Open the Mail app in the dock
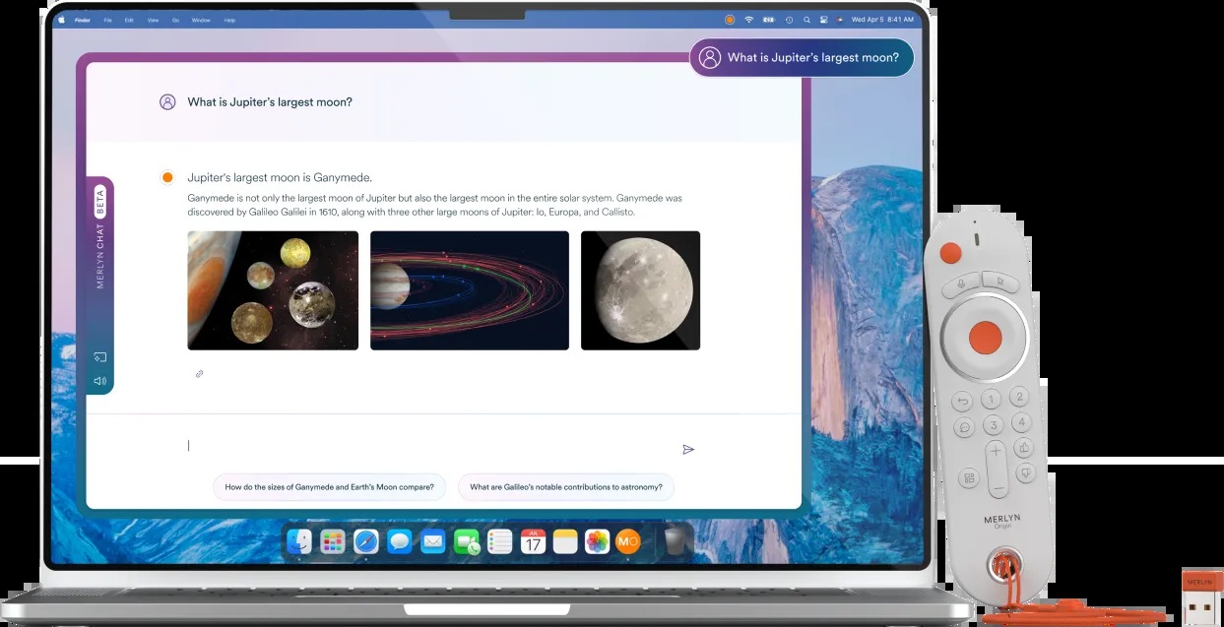Screen dimensions: 1224x627 point(433,540)
